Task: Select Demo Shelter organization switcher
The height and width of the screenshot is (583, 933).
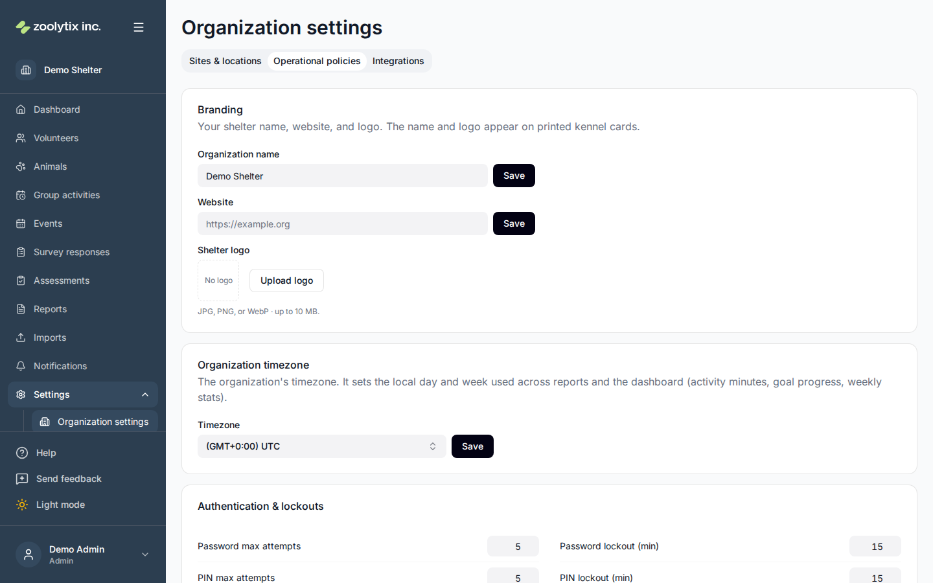Action: pyautogui.click(x=83, y=70)
